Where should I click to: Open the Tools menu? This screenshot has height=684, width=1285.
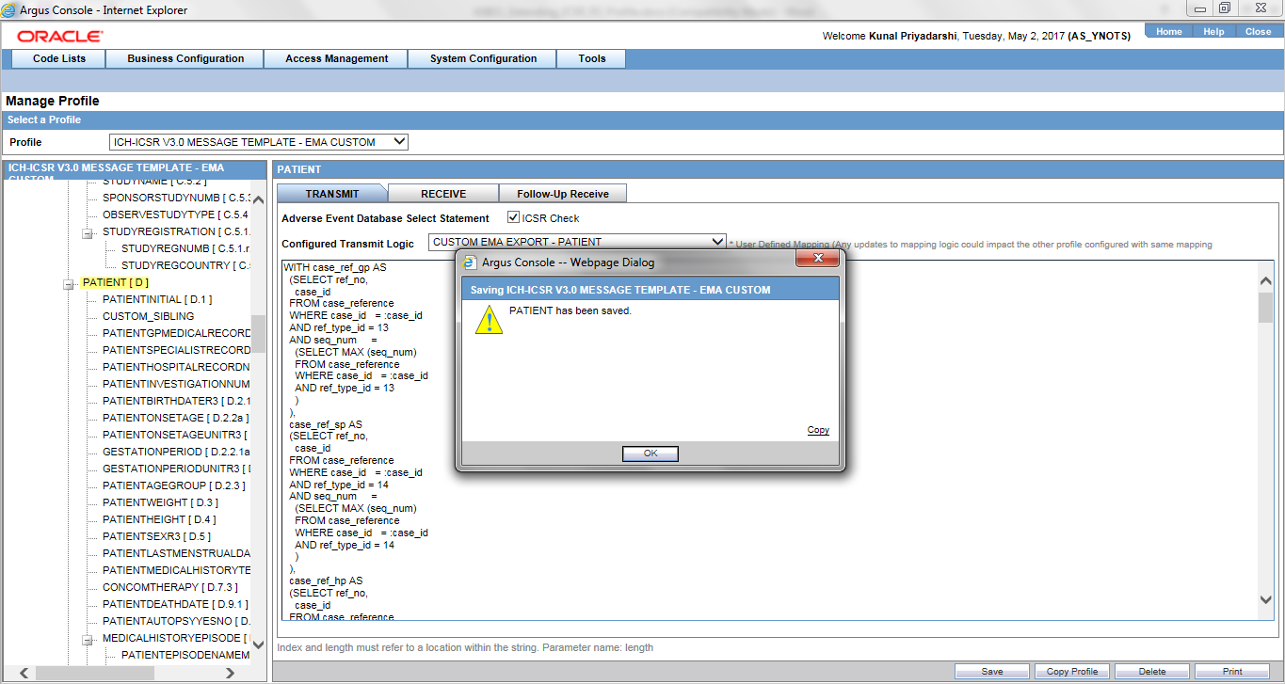point(592,58)
